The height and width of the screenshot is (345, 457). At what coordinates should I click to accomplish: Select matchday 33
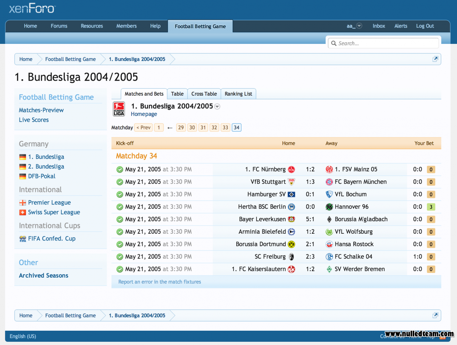[x=225, y=127]
